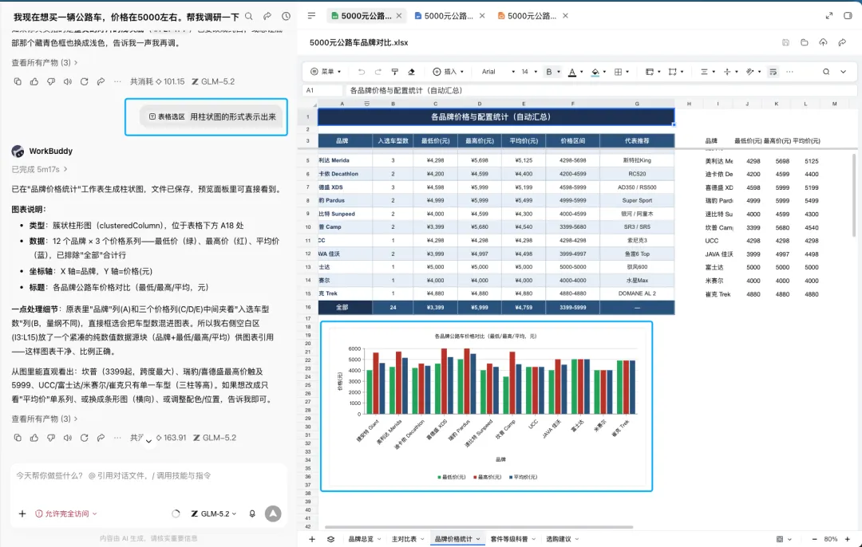Open the vertical alignment dropdown
862x547 pixels.
730,72
